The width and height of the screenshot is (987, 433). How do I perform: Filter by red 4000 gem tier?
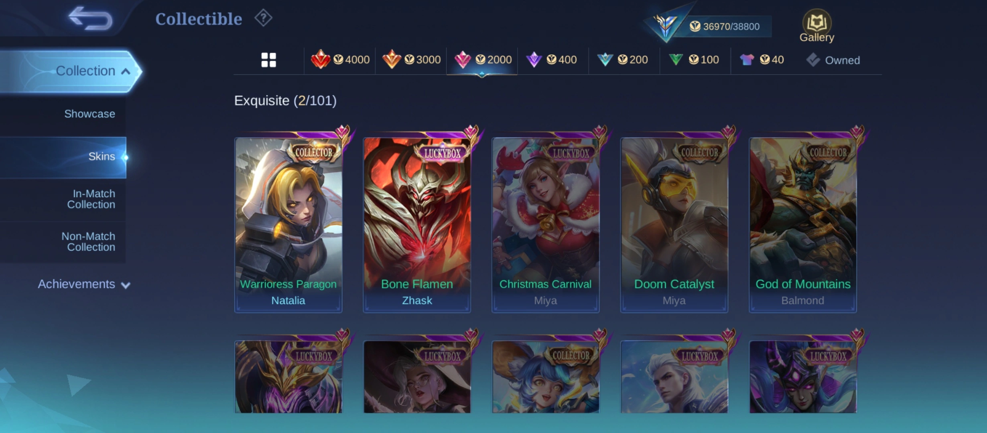340,60
